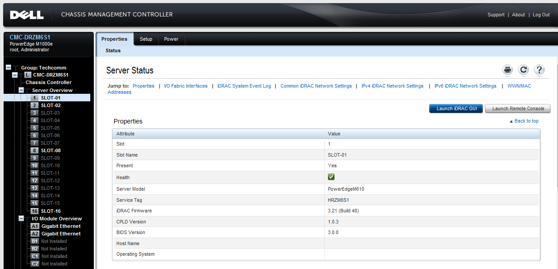Collapse the Group: Techcomm tree node
This screenshot has height=269, width=558.
tap(8, 68)
